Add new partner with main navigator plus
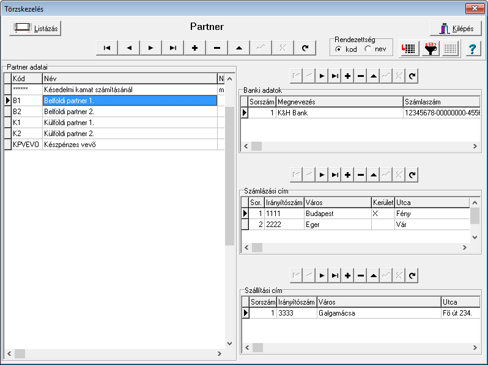 click(195, 48)
